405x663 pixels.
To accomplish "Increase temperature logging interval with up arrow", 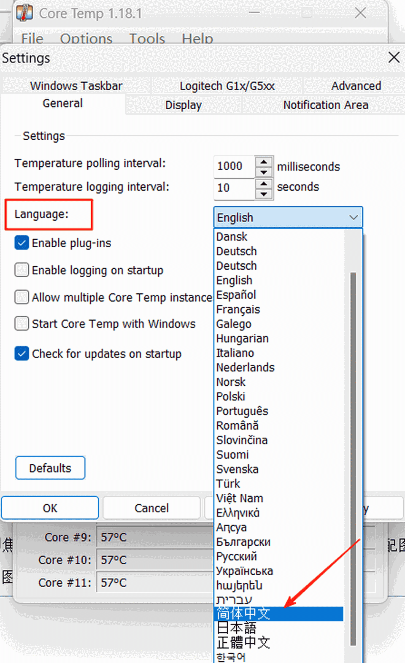I will (x=264, y=184).
